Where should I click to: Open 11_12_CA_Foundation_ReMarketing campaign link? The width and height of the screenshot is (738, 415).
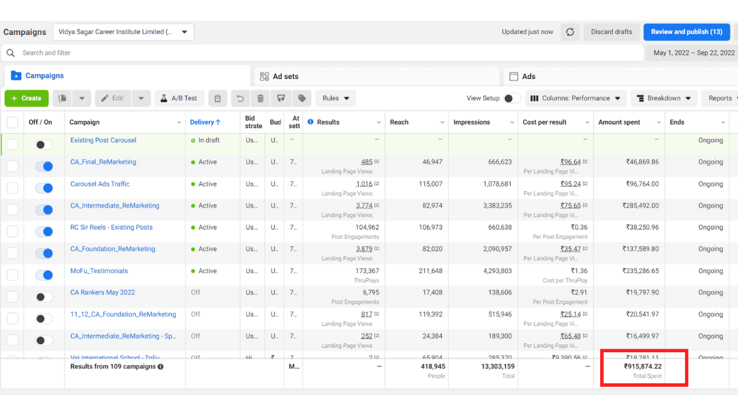(123, 314)
